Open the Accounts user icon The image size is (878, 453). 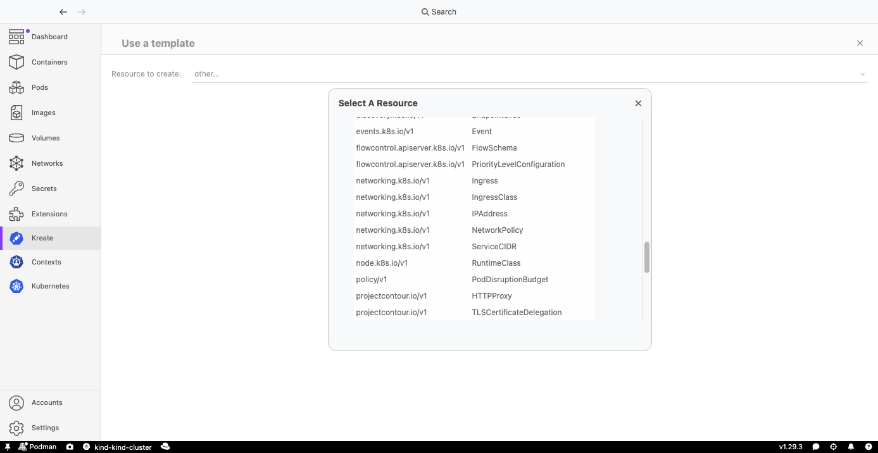pos(16,402)
